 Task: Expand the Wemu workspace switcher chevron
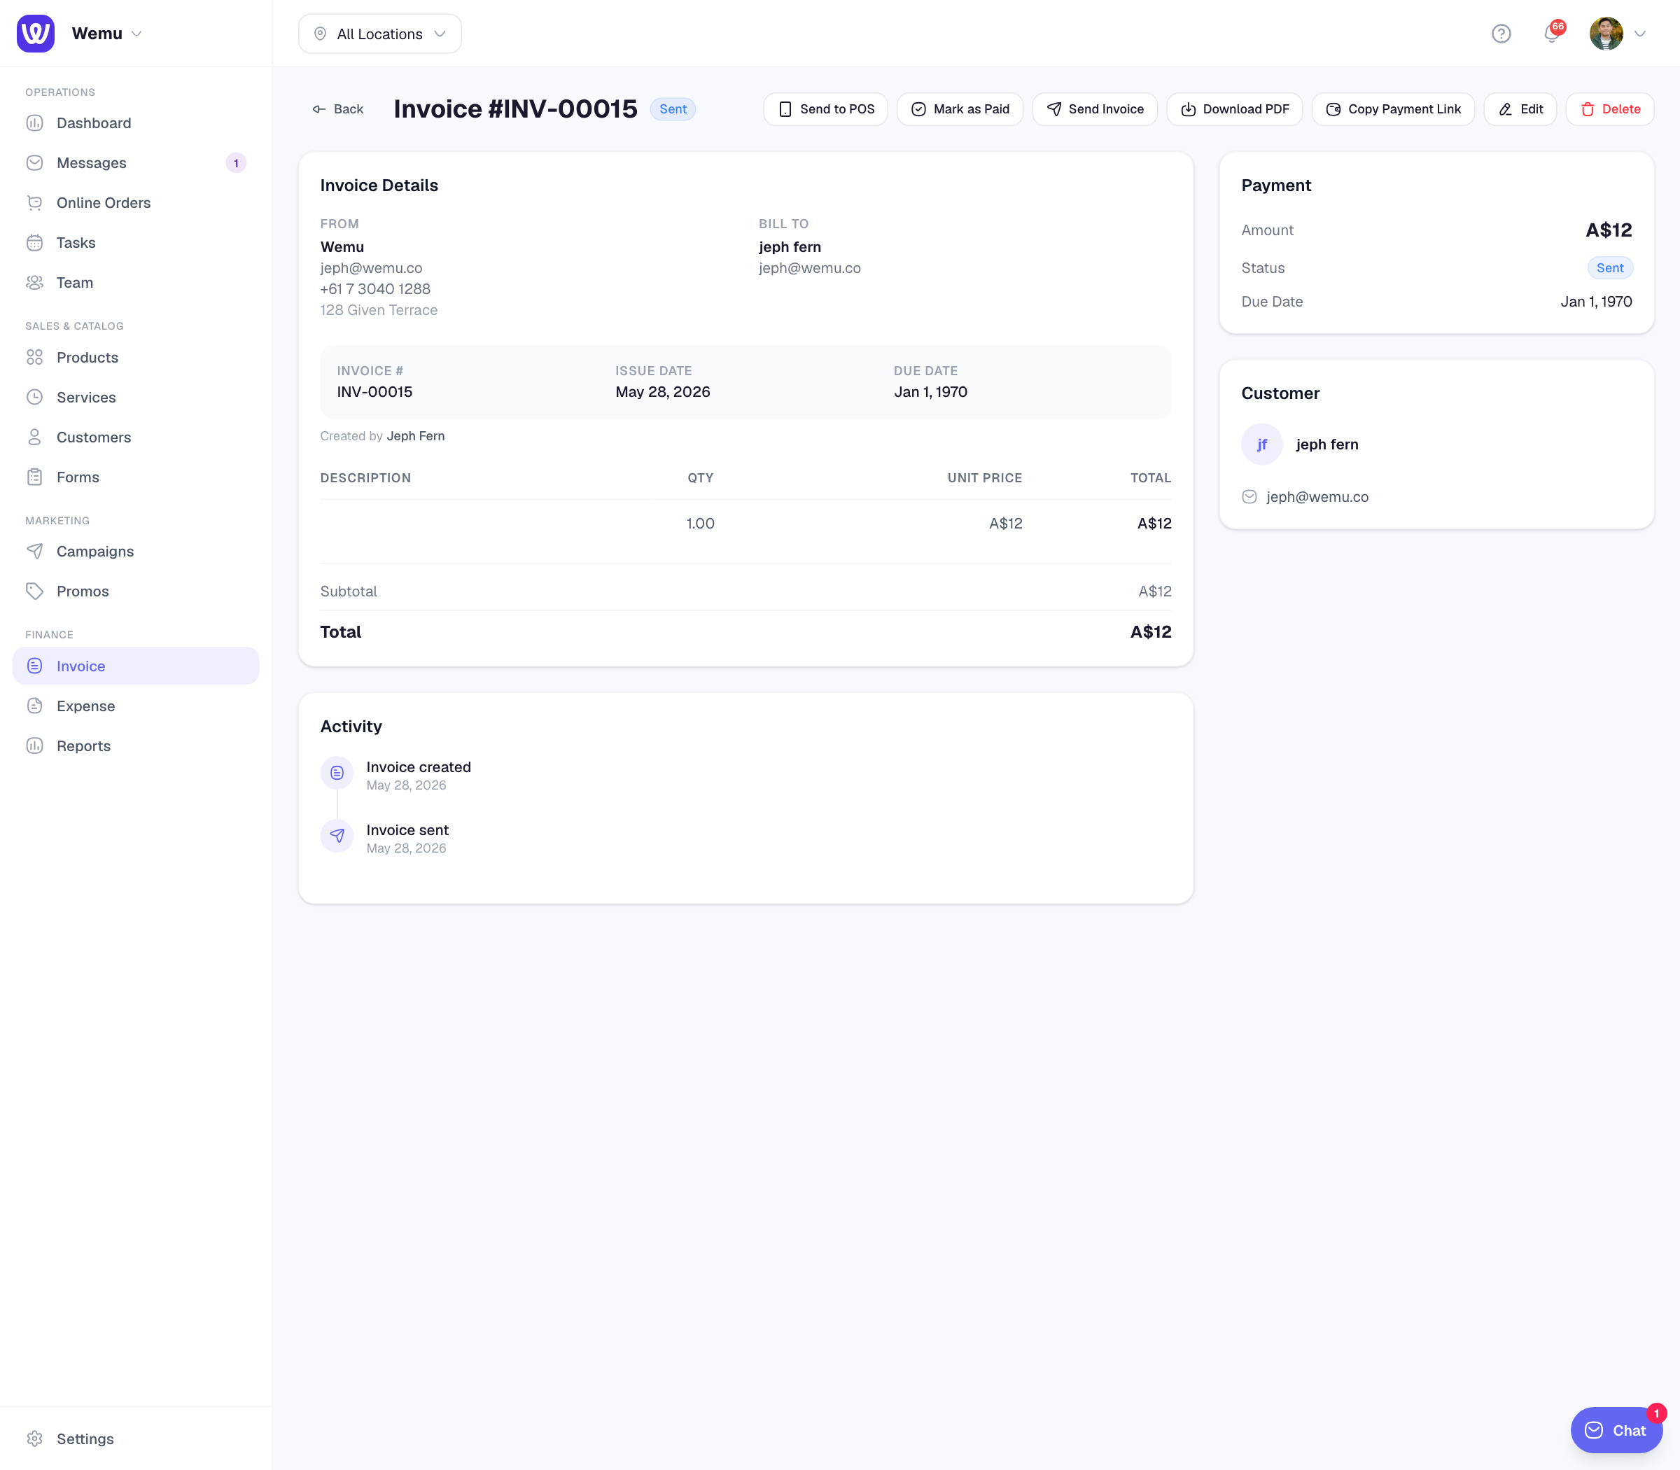[x=137, y=34]
